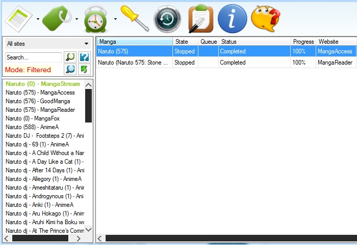The width and height of the screenshot is (357, 245).
Task: Click the manga list scroll down arrow
Action: tap(88, 230)
